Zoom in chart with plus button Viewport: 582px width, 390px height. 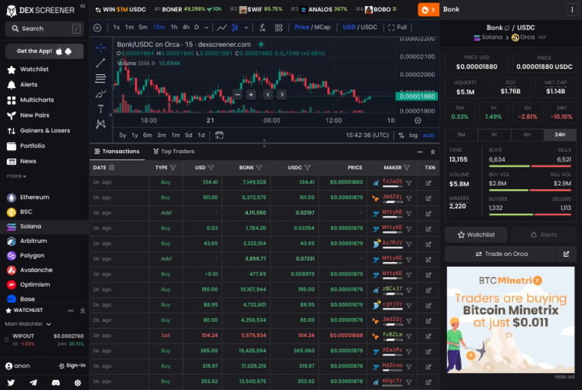[x=252, y=95]
